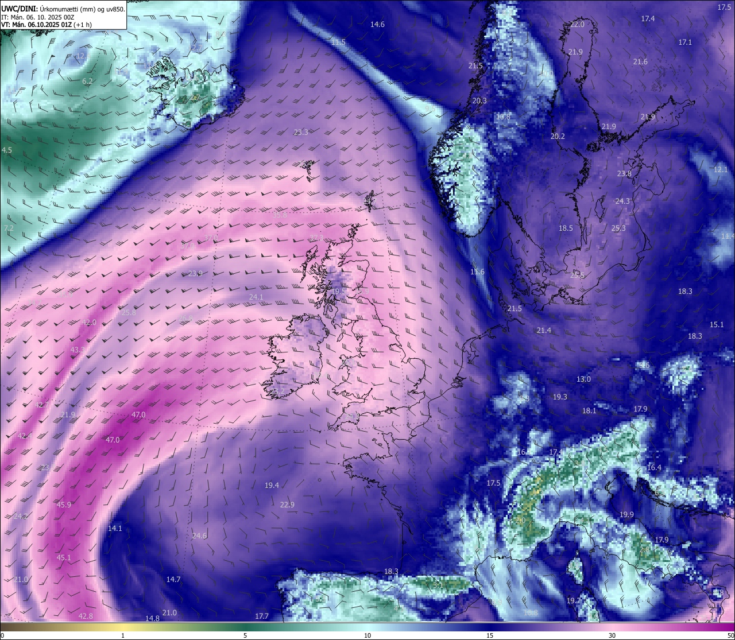Image resolution: width=735 pixels, height=640 pixels.
Task: Click the 22.0 value over northern Scandinavia
Action: click(x=577, y=25)
